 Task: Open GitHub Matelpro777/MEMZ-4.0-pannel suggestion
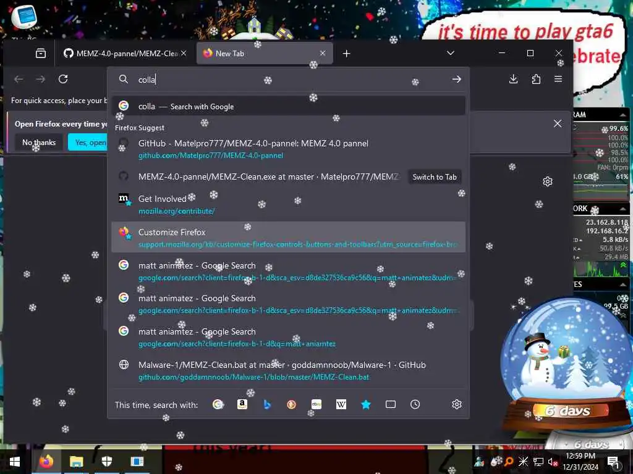(x=288, y=149)
